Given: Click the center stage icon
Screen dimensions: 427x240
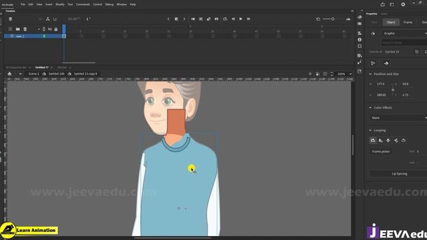Looking at the screenshot, I should pyautogui.click(x=310, y=74).
